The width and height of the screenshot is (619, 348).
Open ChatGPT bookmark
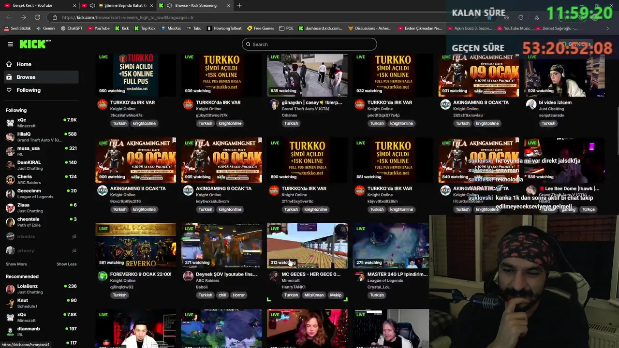tap(72, 29)
